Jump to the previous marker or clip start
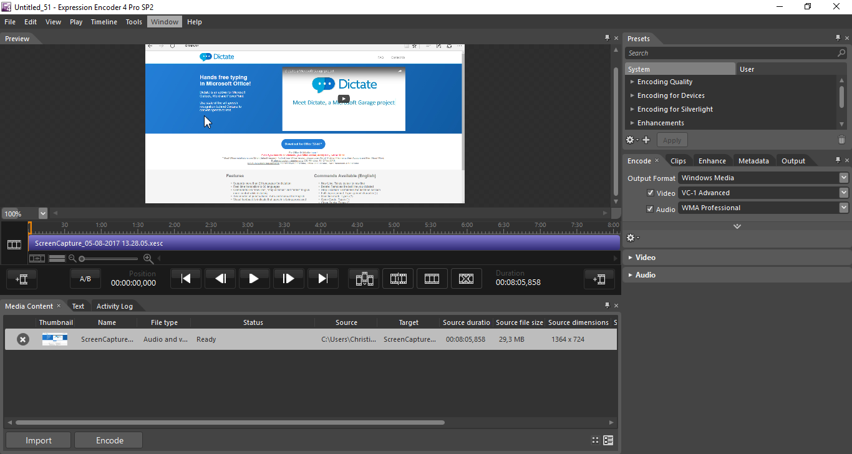The image size is (852, 454). click(x=186, y=279)
